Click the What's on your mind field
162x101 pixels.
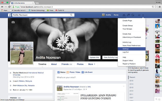91,78
